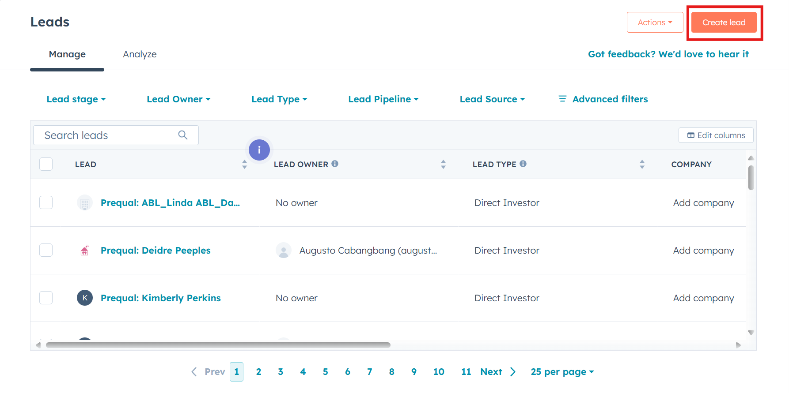Image resolution: width=789 pixels, height=393 pixels.
Task: Switch to the Analyze tab
Action: 140,54
